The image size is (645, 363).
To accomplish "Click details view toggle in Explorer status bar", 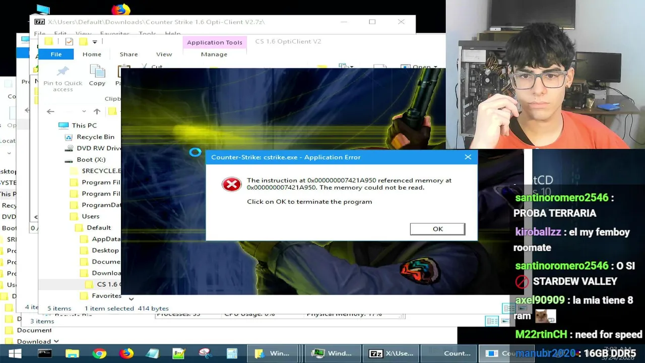I will pyautogui.click(x=508, y=308).
